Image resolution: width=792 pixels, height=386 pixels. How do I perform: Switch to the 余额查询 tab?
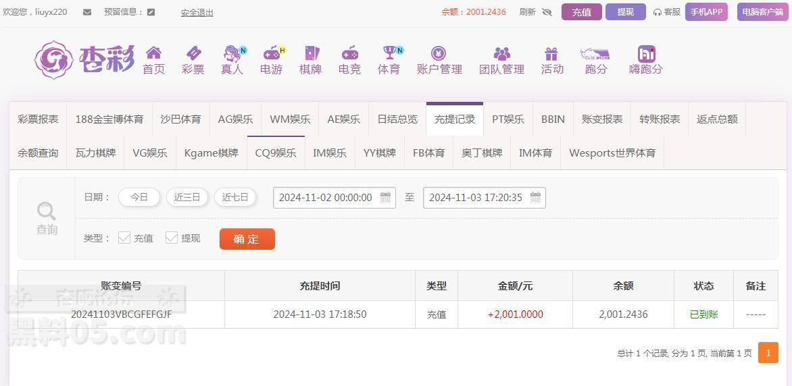tap(38, 153)
